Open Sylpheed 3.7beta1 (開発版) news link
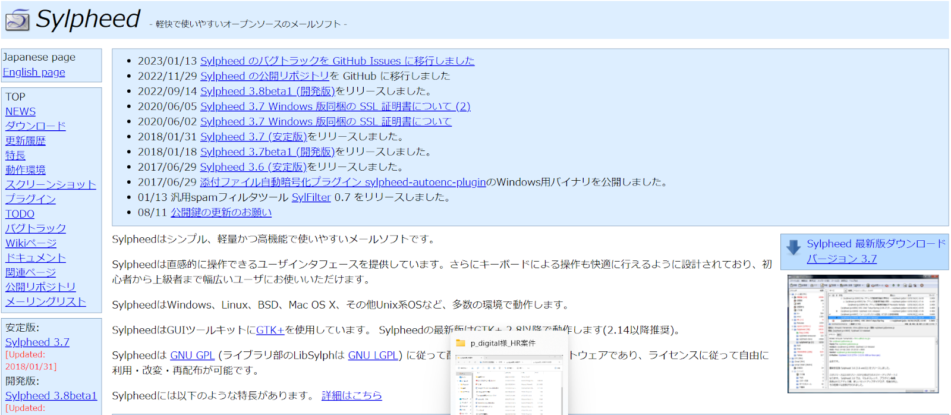Viewport: 951px width, 415px height. (x=267, y=152)
